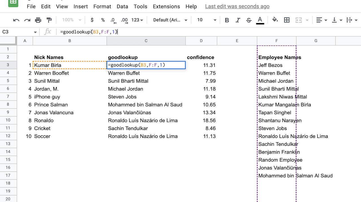
Task: Select column C header
Action: tap(146, 41)
